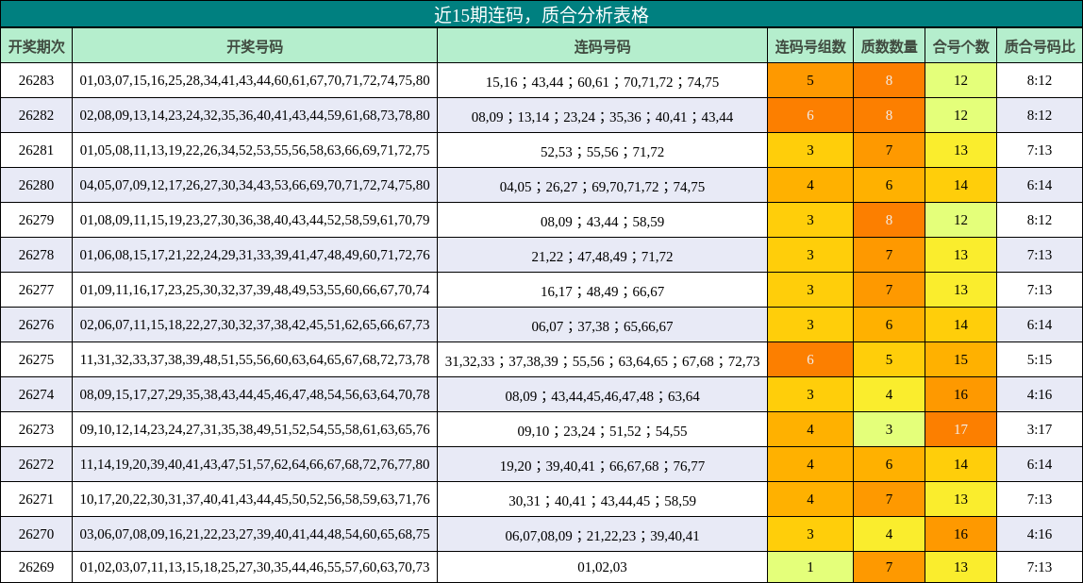Click period number 26269
Screen dimensions: 1083x583
36,567
